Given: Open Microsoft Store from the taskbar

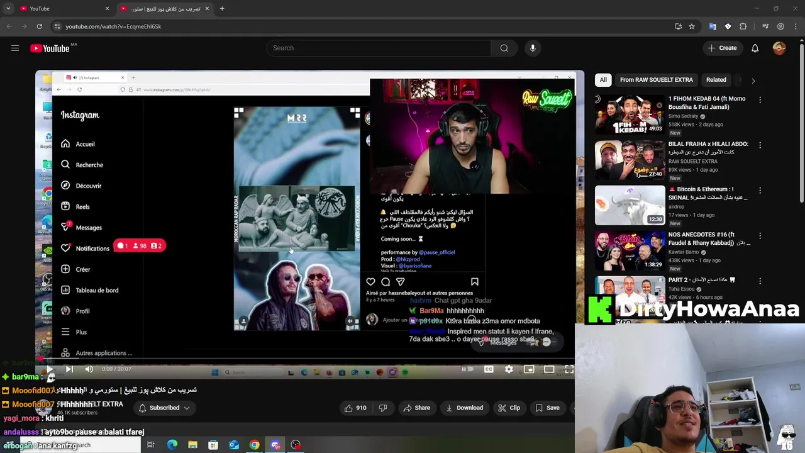Looking at the screenshot, I should tap(213, 445).
